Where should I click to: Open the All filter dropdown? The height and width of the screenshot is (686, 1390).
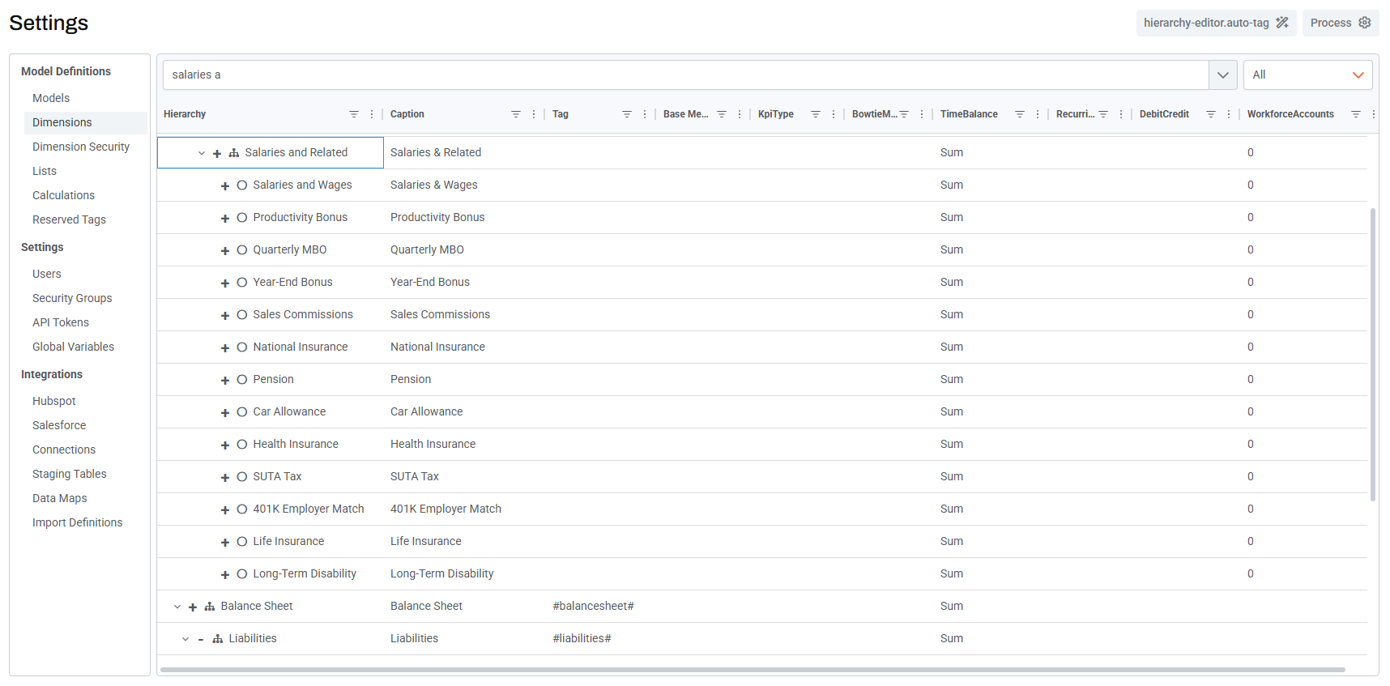[1307, 75]
